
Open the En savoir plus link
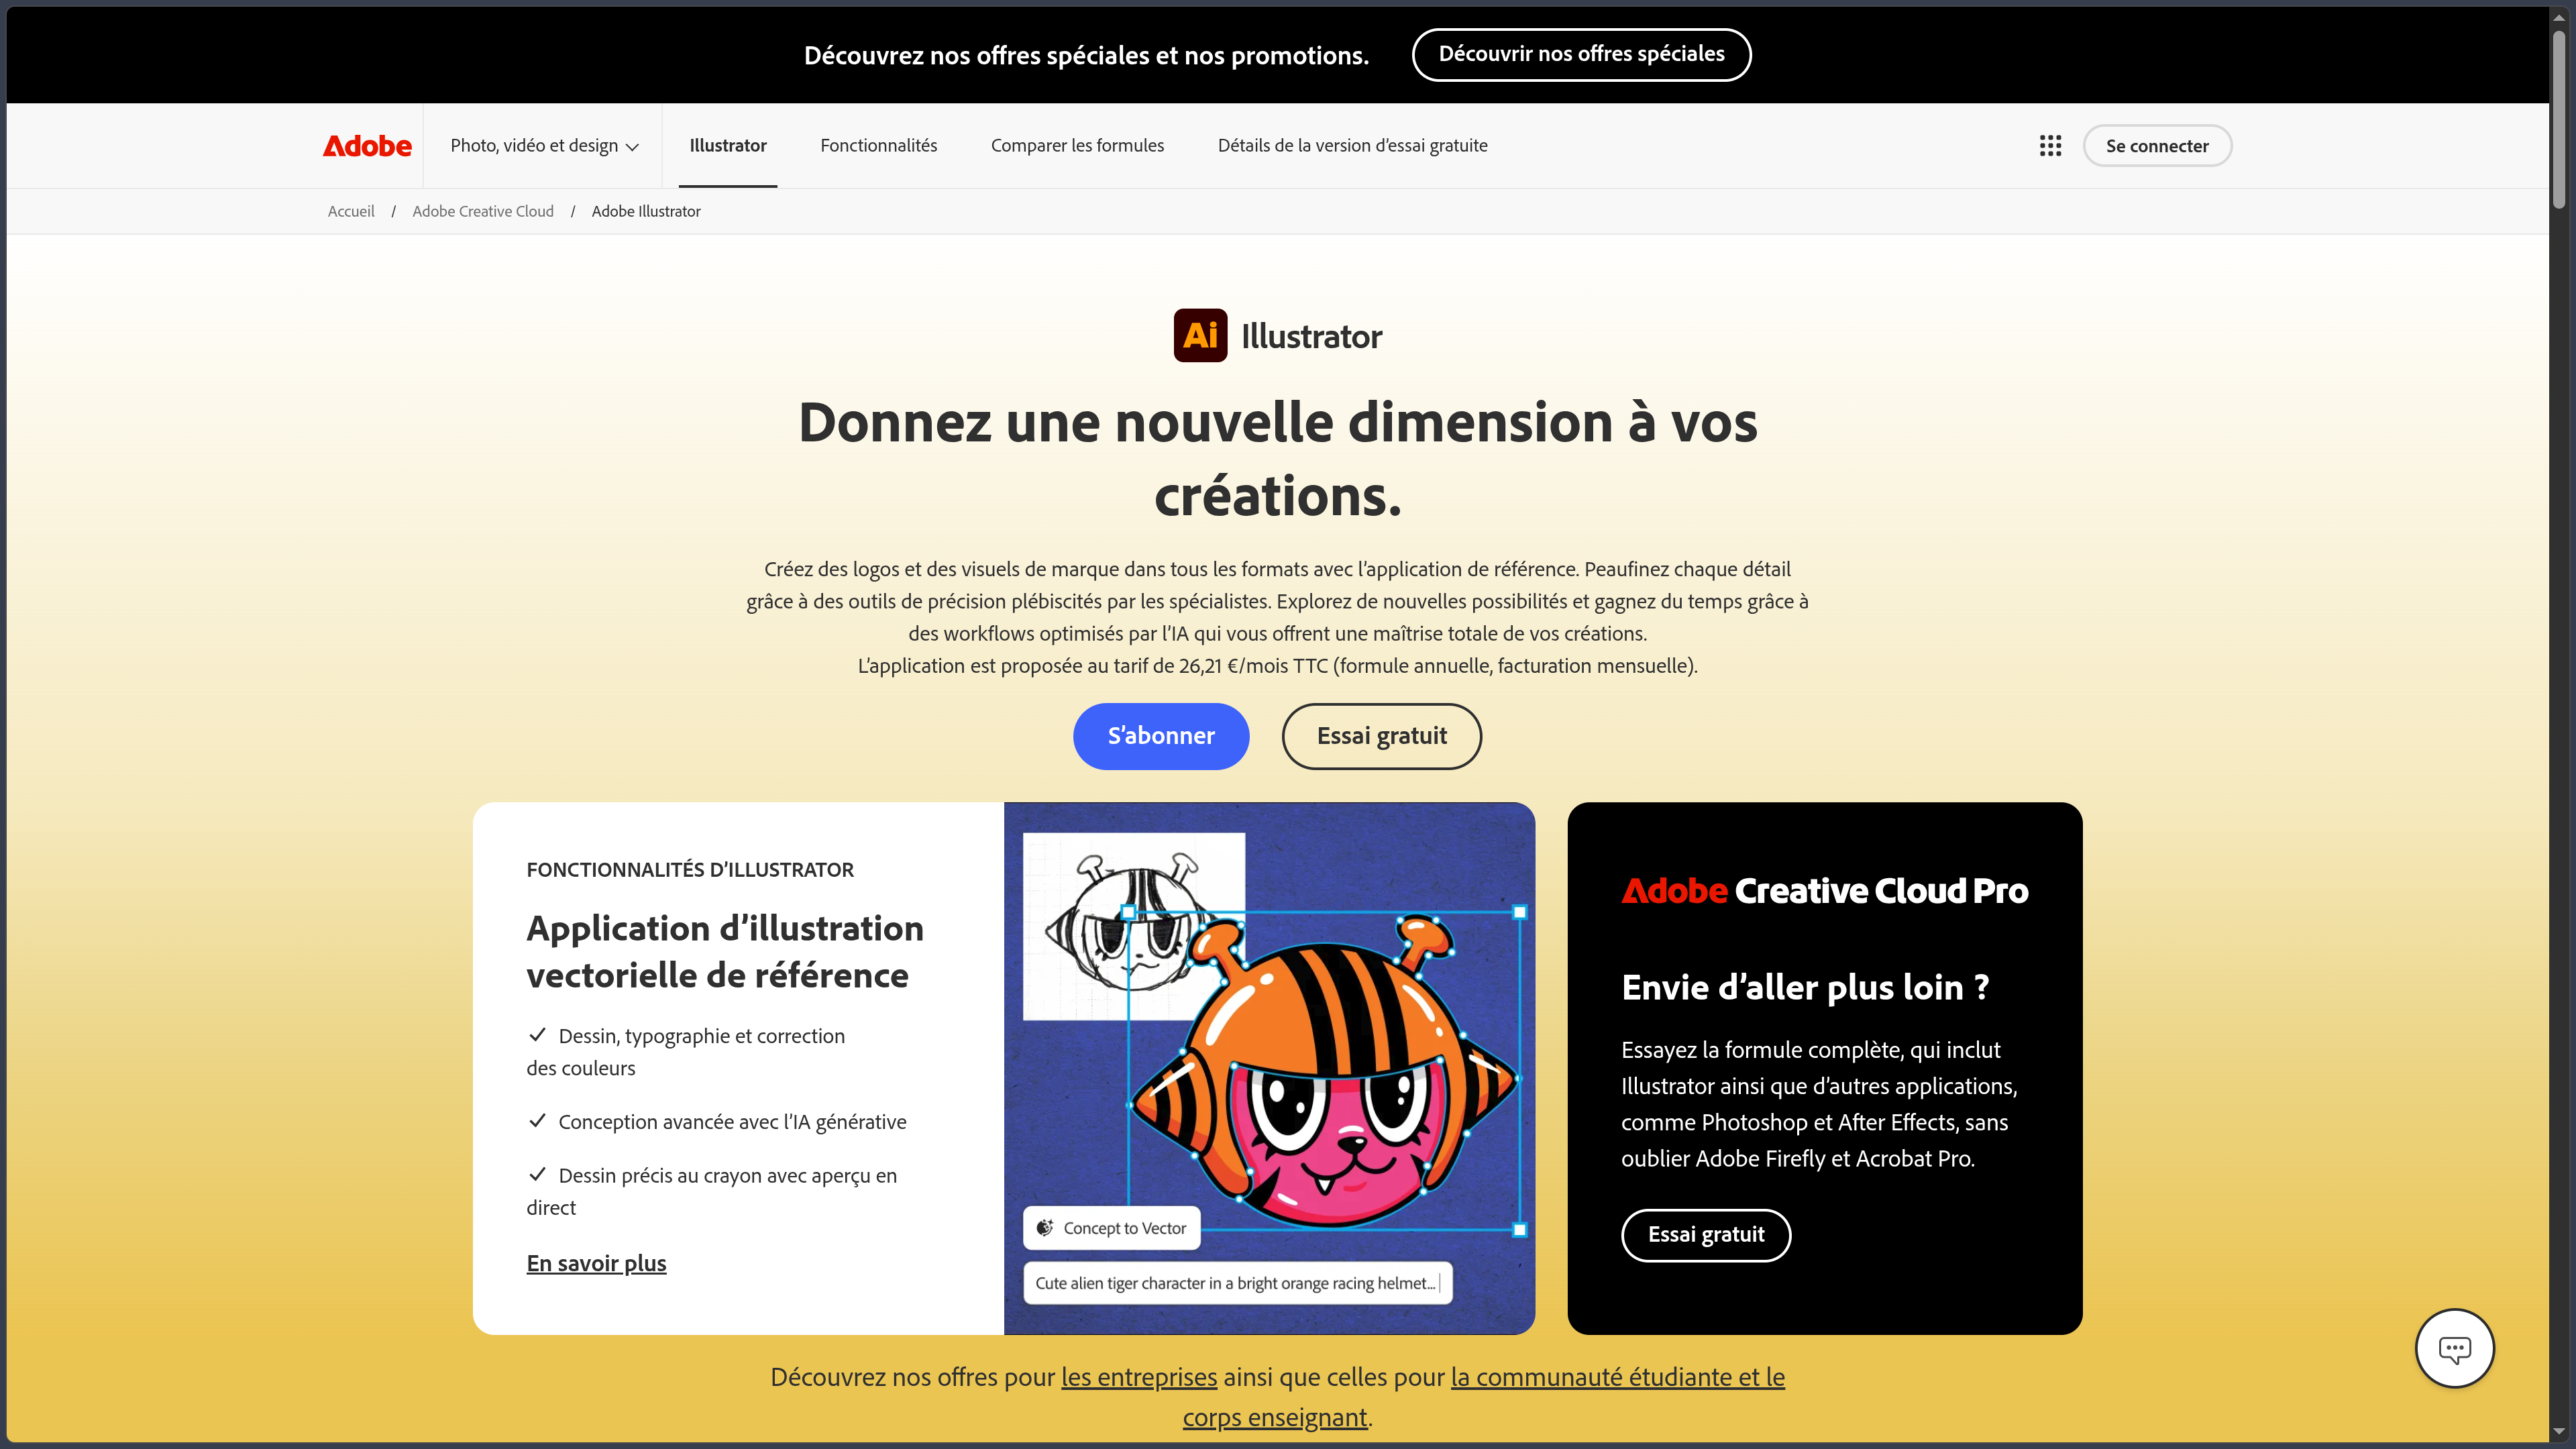click(x=596, y=1263)
